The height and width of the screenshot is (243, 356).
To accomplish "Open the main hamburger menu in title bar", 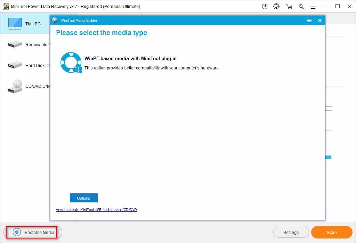I will [313, 7].
